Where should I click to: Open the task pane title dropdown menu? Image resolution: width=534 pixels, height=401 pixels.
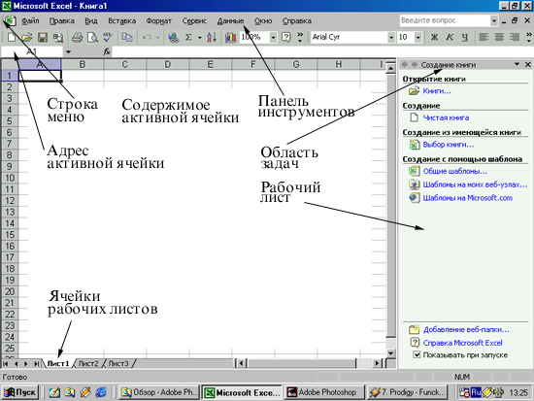click(x=517, y=64)
